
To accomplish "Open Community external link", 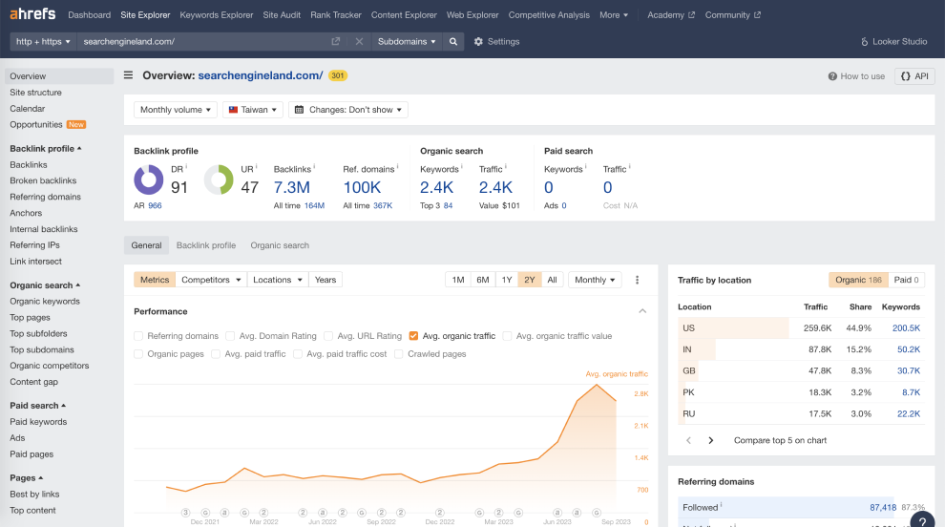I will tap(733, 14).
